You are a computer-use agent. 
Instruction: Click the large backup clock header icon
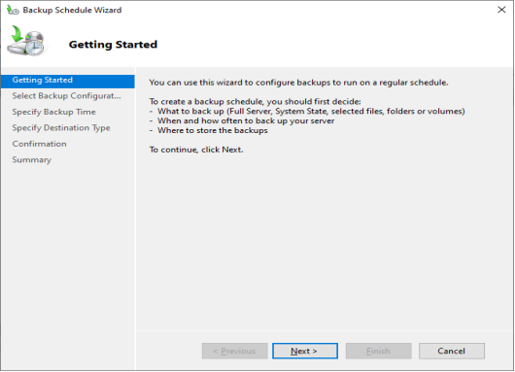(26, 41)
